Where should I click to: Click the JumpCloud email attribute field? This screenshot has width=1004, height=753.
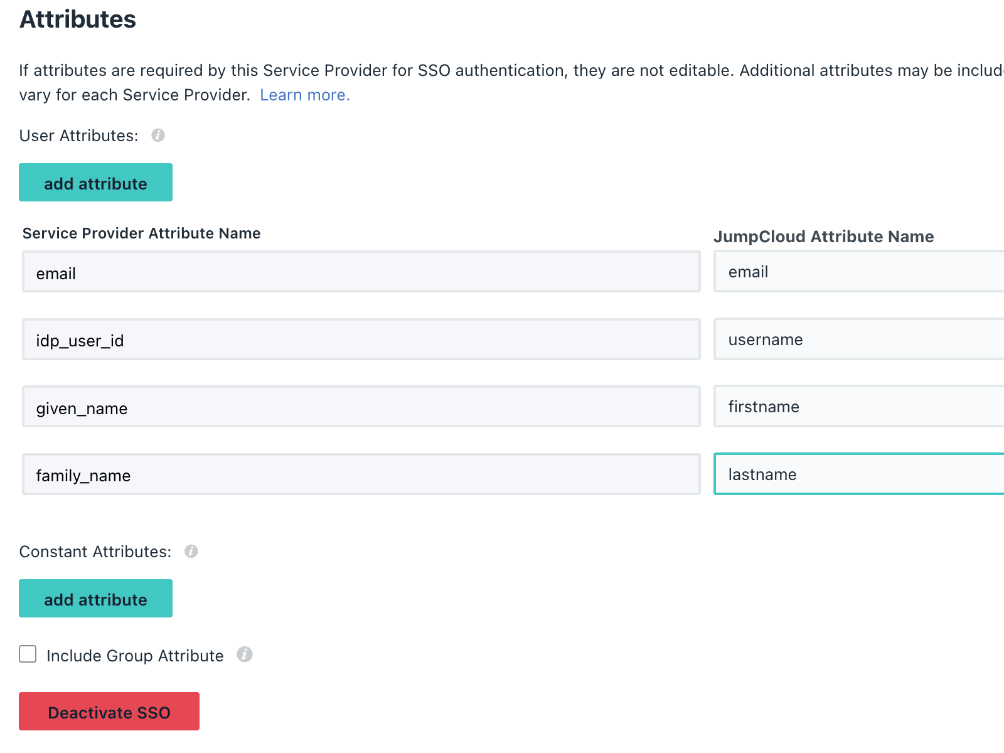858,272
